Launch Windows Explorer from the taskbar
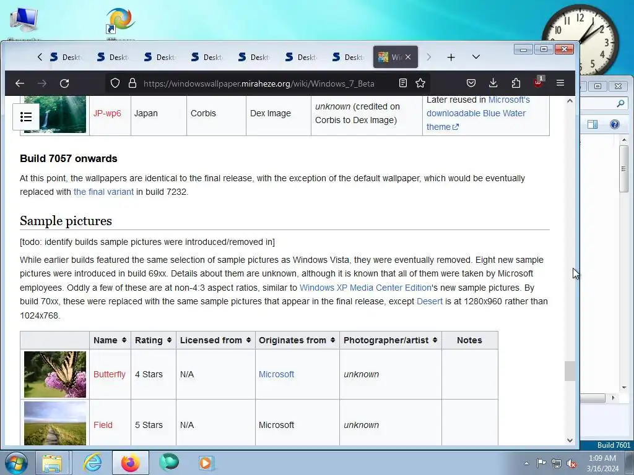Viewport: 634px width, 475px height. [x=52, y=463]
